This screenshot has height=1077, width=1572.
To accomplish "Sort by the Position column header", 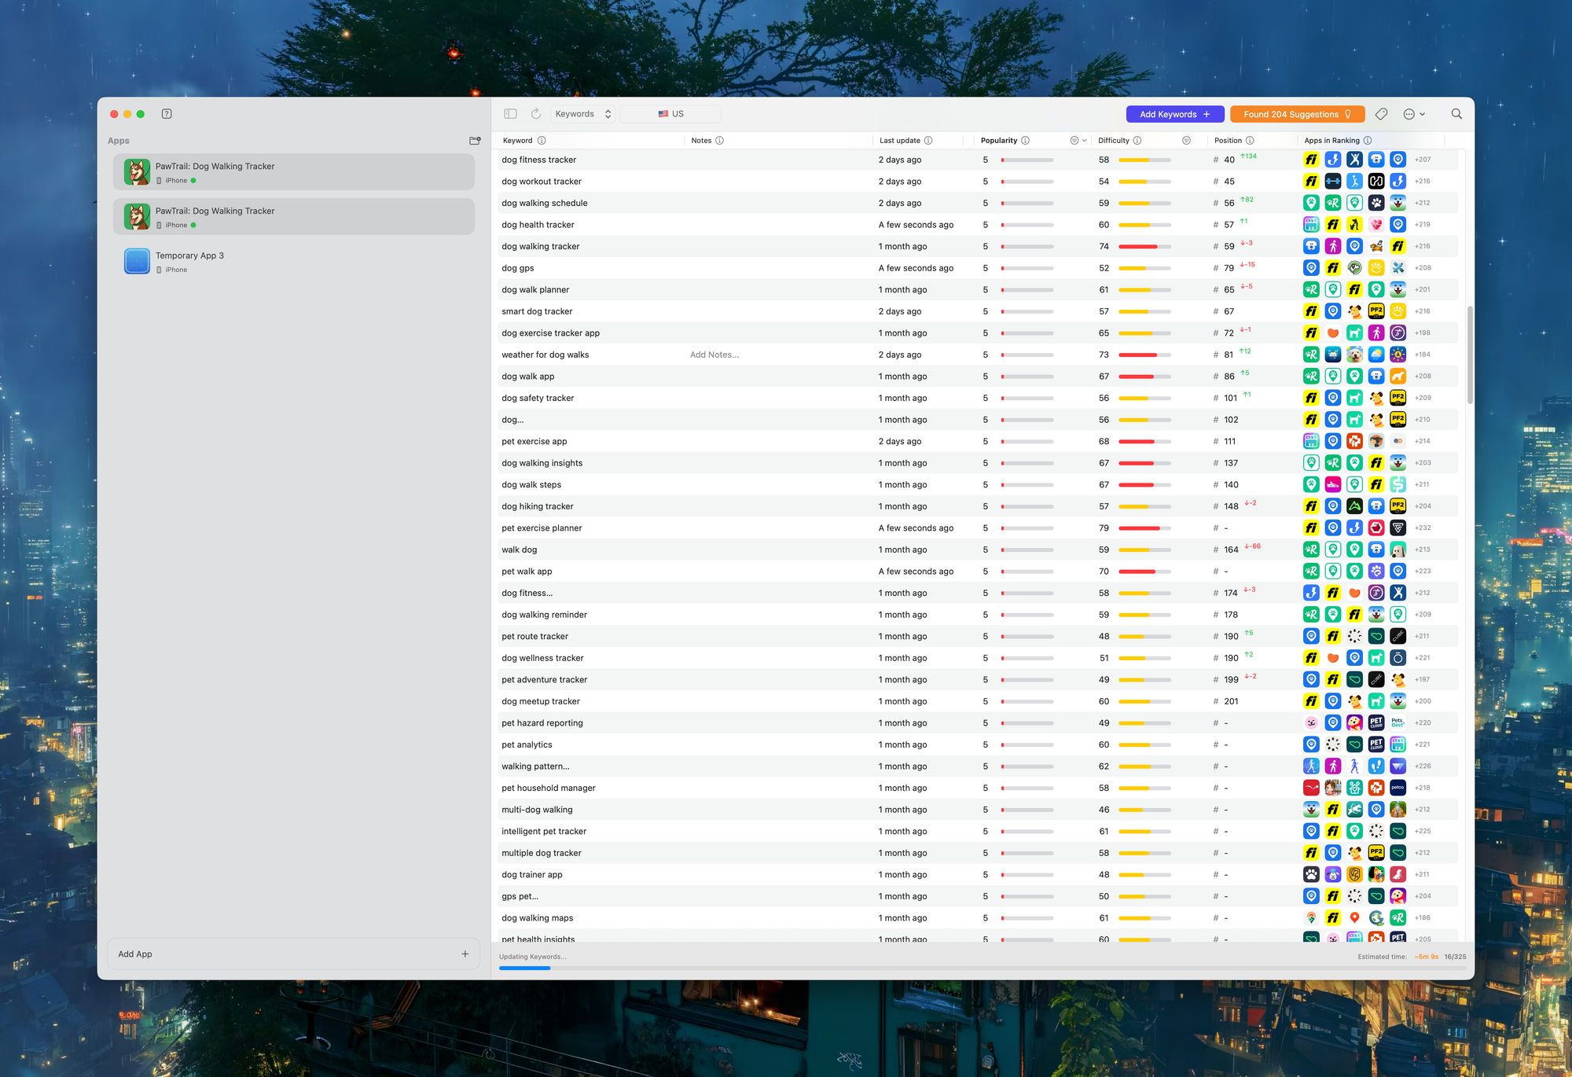I will pos(1228,141).
